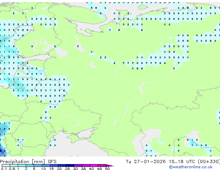Pick the 2–5 mm legend color swatch
220x170 pixels.
click(x=30, y=165)
